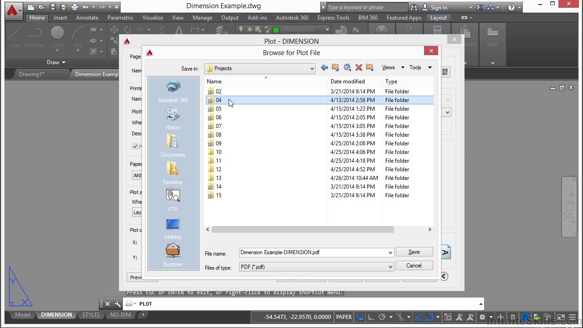Toggle Dynamic Input icon in status bar
Screen dimensions: 583x328
360,317
